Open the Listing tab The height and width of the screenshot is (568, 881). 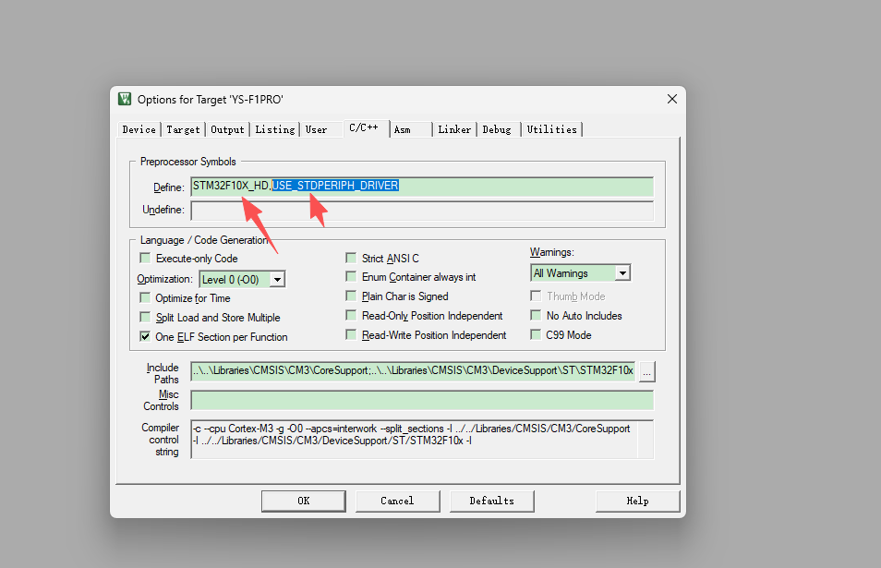click(275, 130)
